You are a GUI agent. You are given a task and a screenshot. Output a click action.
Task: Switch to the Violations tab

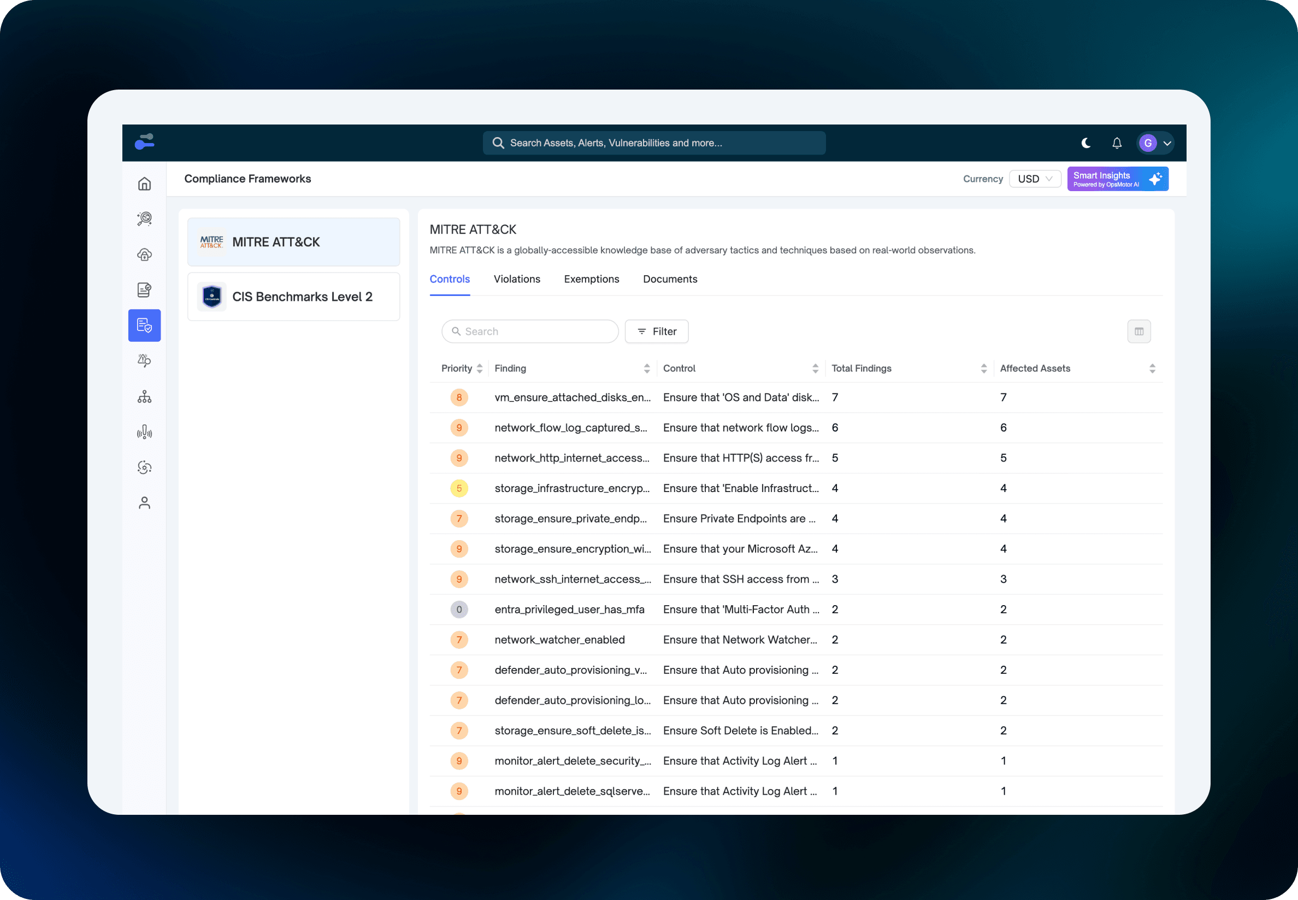coord(517,279)
